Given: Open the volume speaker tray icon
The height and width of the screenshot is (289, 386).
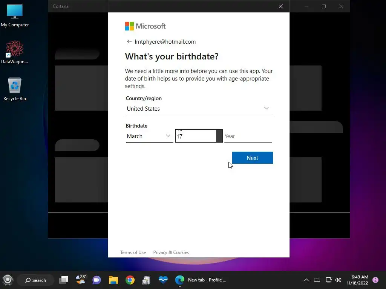Looking at the screenshot, I should 338,280.
